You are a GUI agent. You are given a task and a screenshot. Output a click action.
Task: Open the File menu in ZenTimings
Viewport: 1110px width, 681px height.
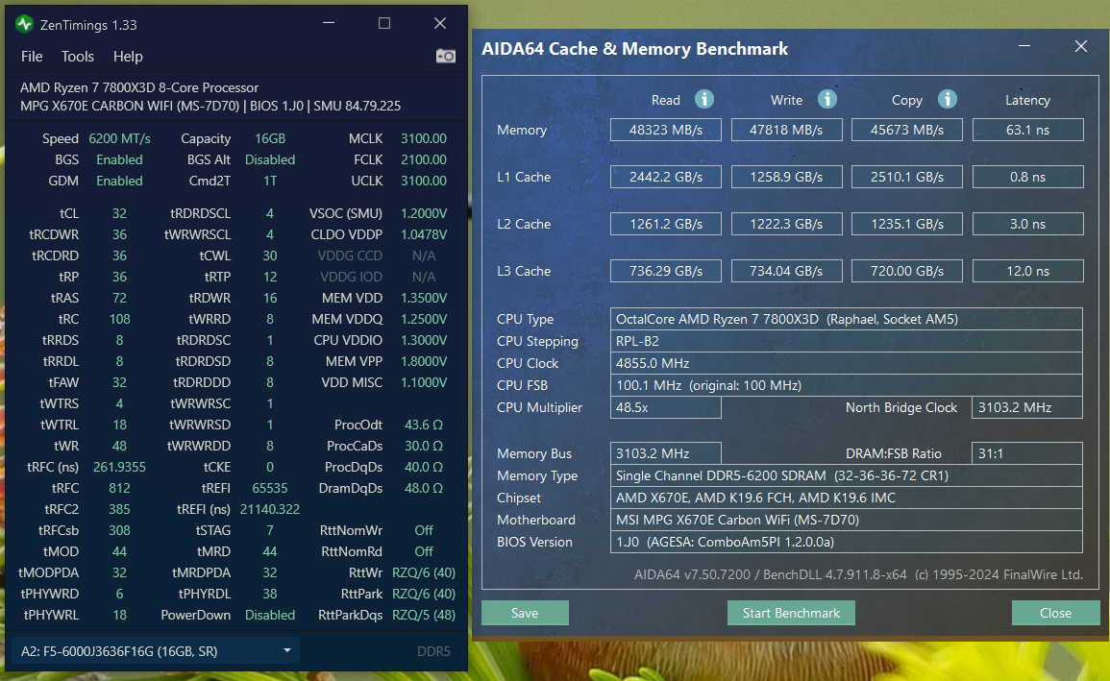pos(32,57)
